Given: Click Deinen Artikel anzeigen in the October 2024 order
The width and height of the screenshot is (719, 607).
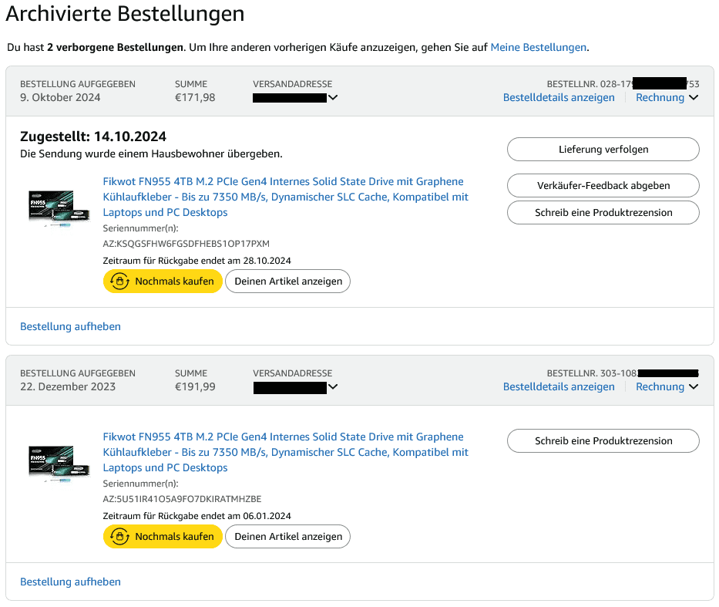Looking at the screenshot, I should click(287, 282).
